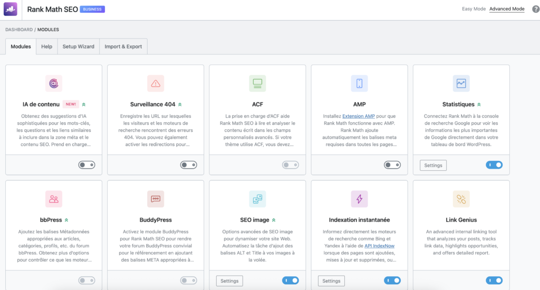The width and height of the screenshot is (540, 290).
Task: Click the bbPress users icon
Action: [x=54, y=199]
